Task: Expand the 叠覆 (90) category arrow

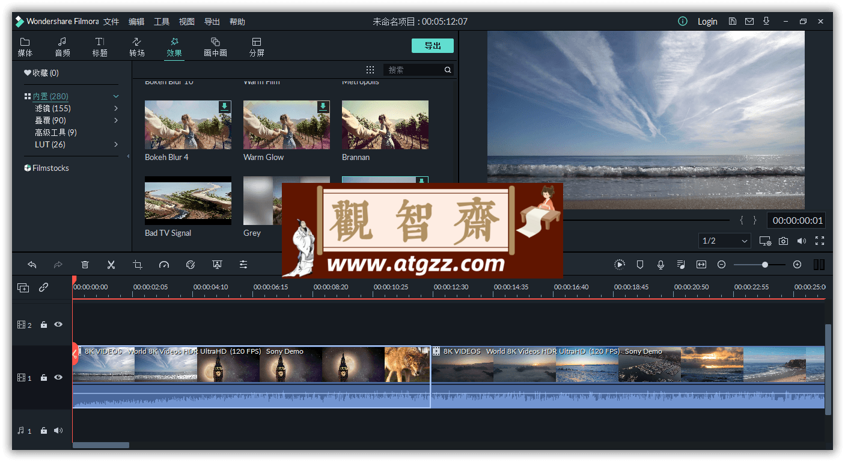Action: [116, 120]
